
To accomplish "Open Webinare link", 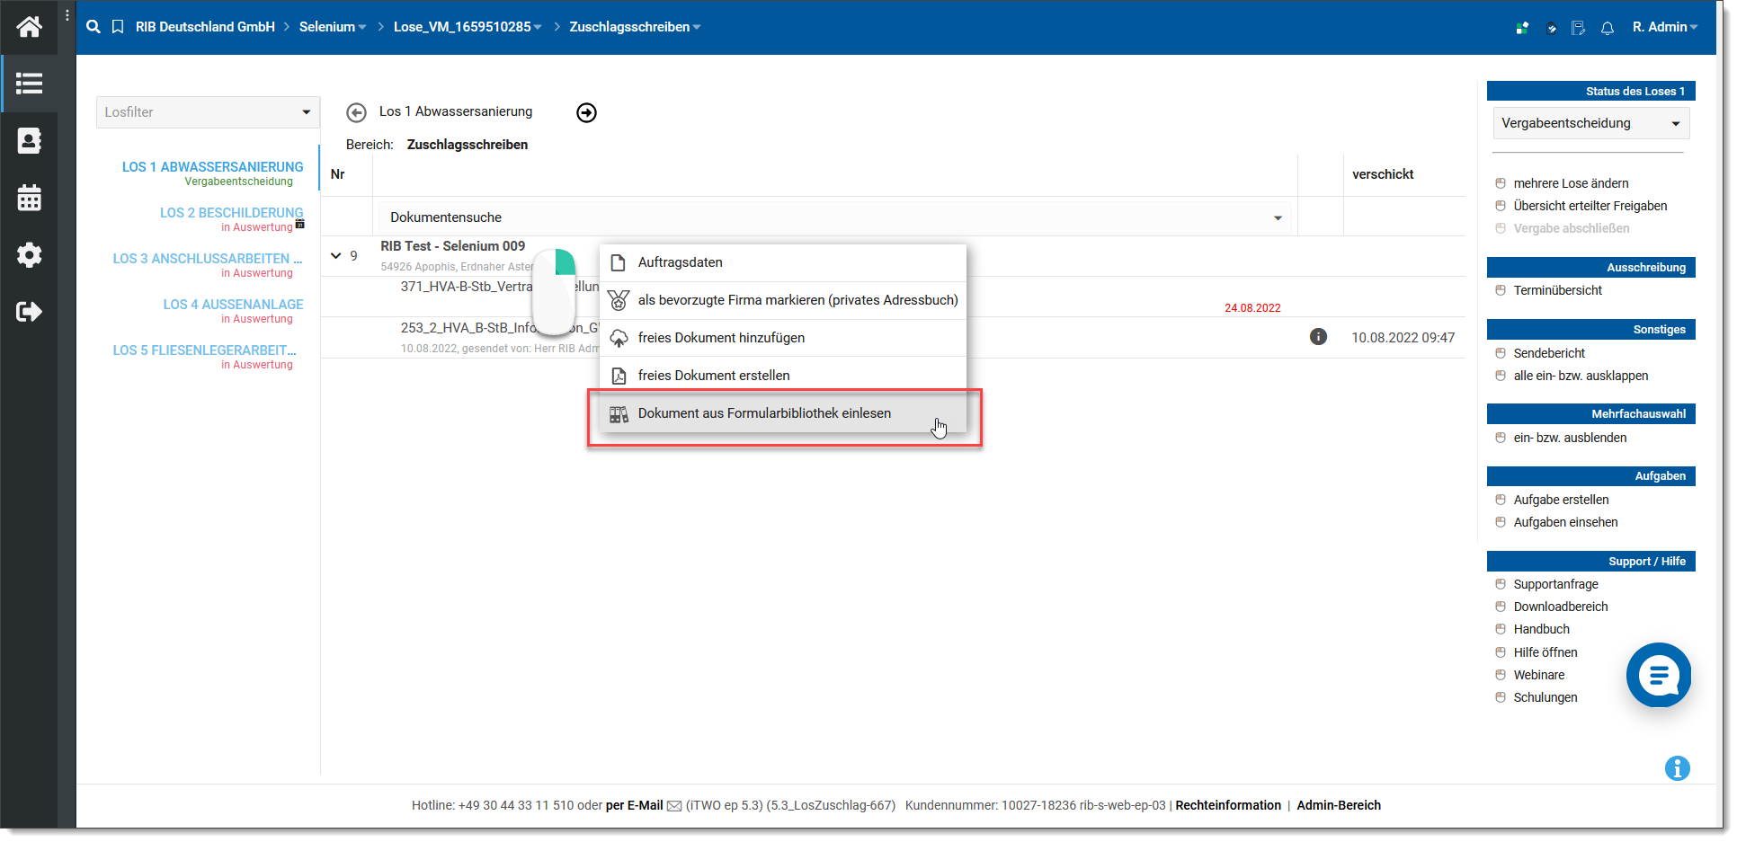I will [1538, 675].
